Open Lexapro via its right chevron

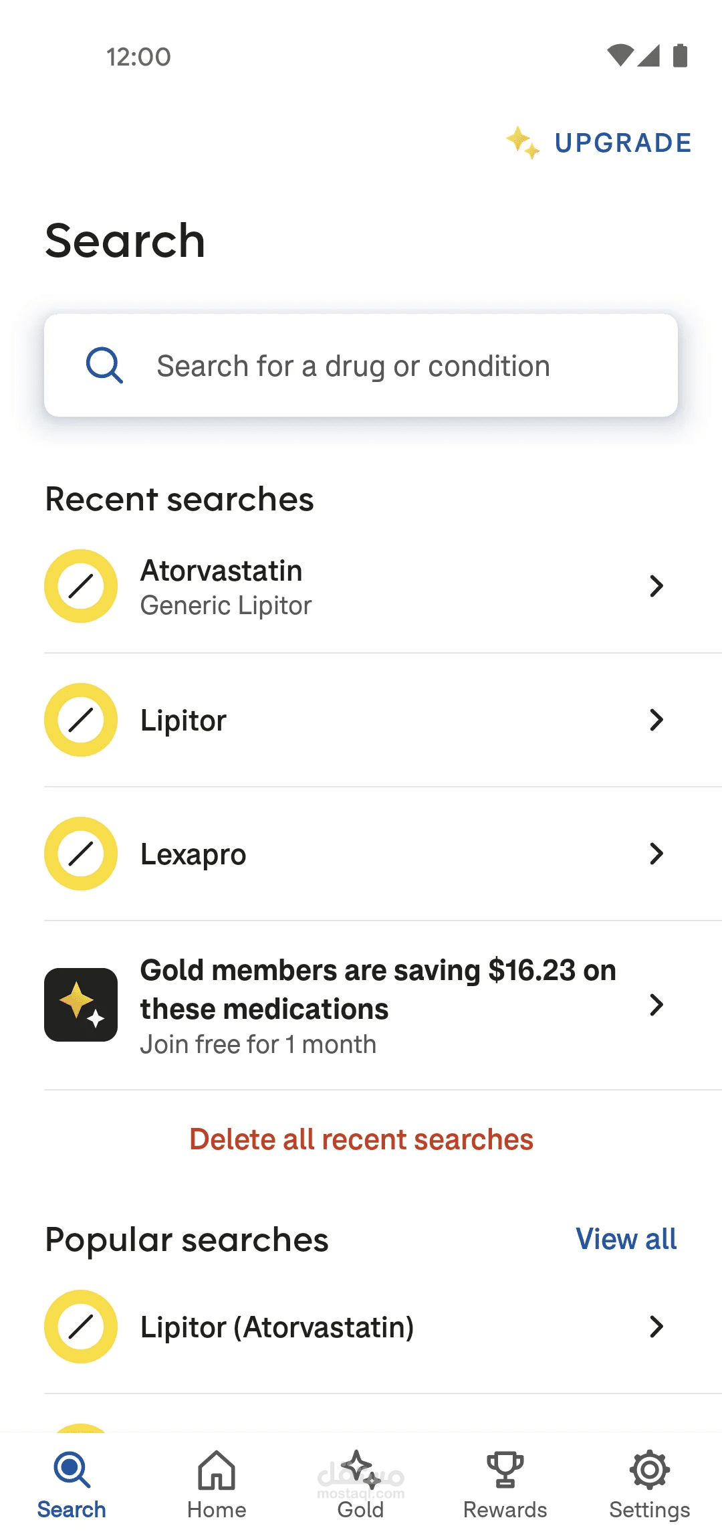click(x=656, y=854)
